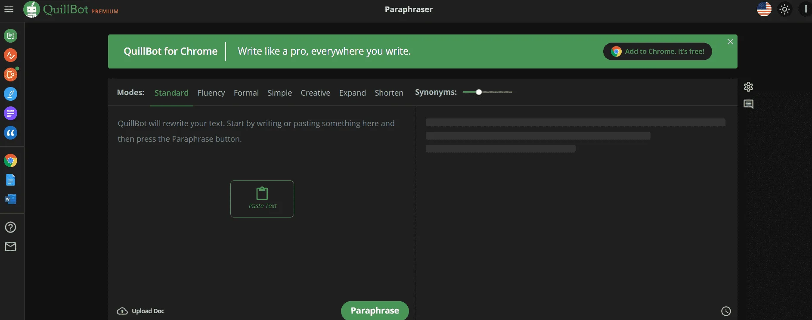Click the 'Synonyms:' label

pyautogui.click(x=436, y=92)
